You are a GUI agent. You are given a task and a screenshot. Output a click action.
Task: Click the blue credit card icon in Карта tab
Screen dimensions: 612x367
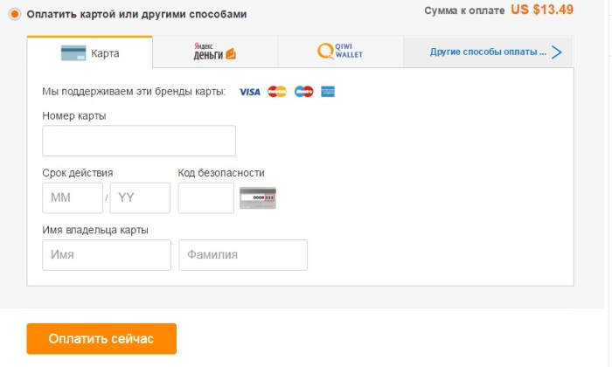tap(73, 53)
